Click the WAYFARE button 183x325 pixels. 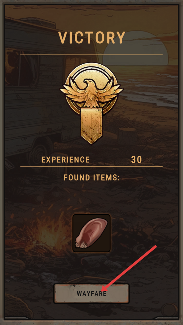91,293
